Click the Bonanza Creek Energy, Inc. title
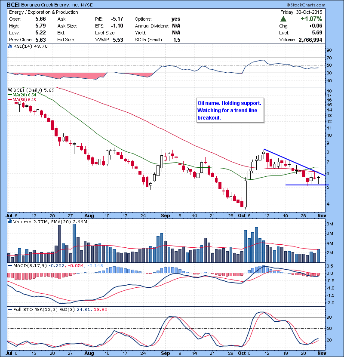Screen dimensions: 344x357 point(50,5)
